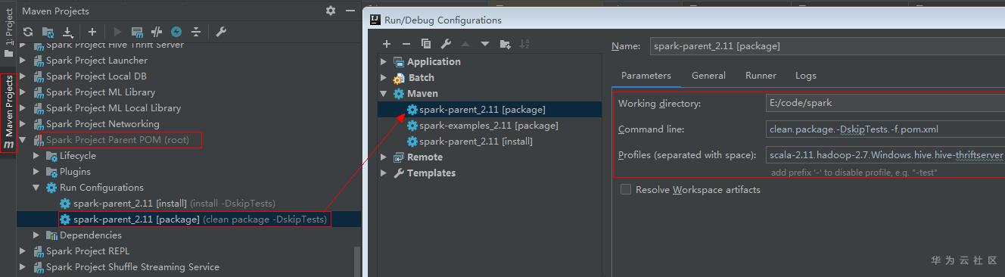Select Spark Project REPL module icon
The height and width of the screenshot is (277, 1005).
click(x=38, y=251)
